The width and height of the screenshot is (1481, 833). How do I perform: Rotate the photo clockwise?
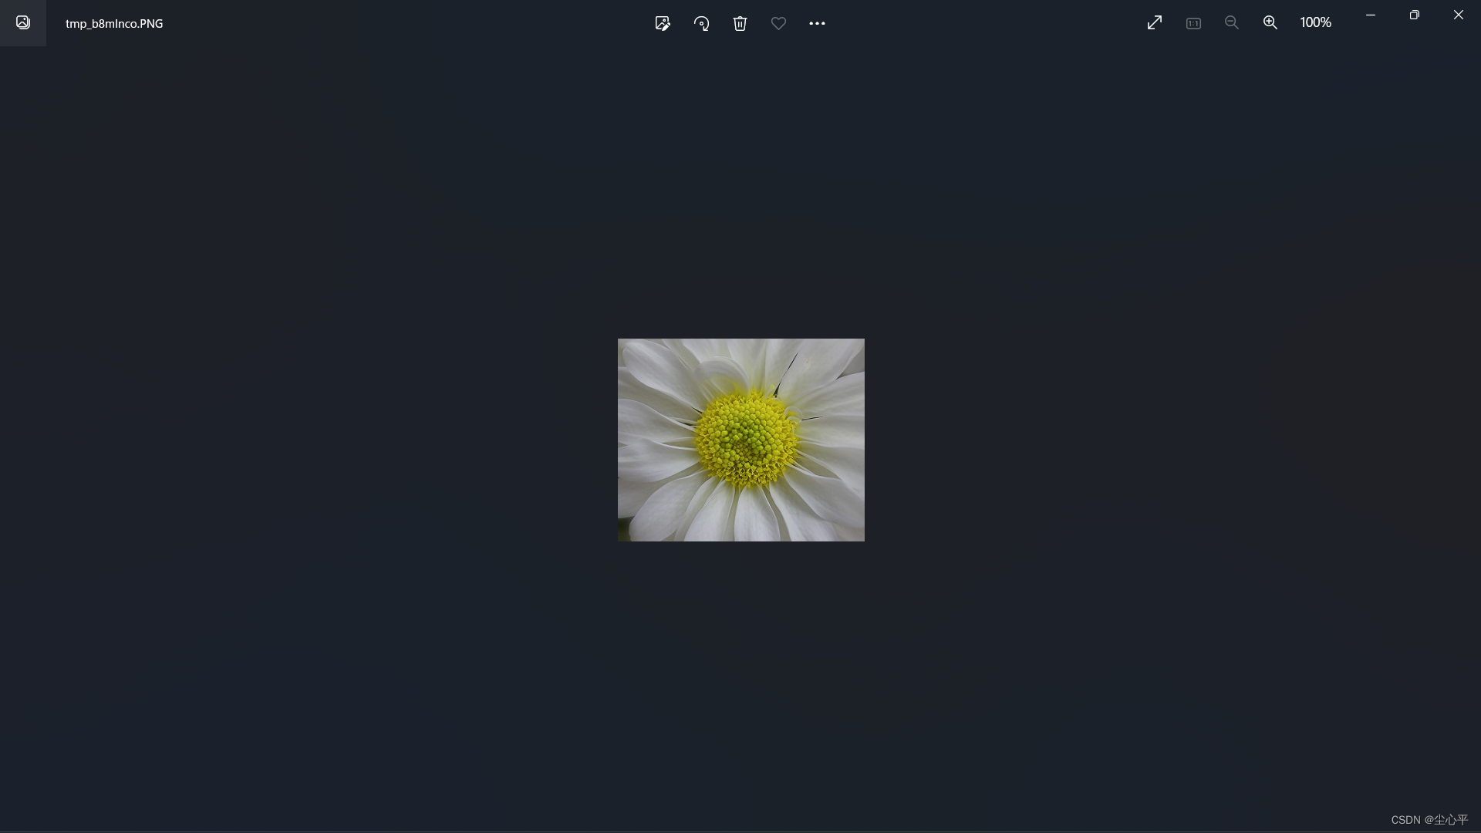pyautogui.click(x=701, y=23)
